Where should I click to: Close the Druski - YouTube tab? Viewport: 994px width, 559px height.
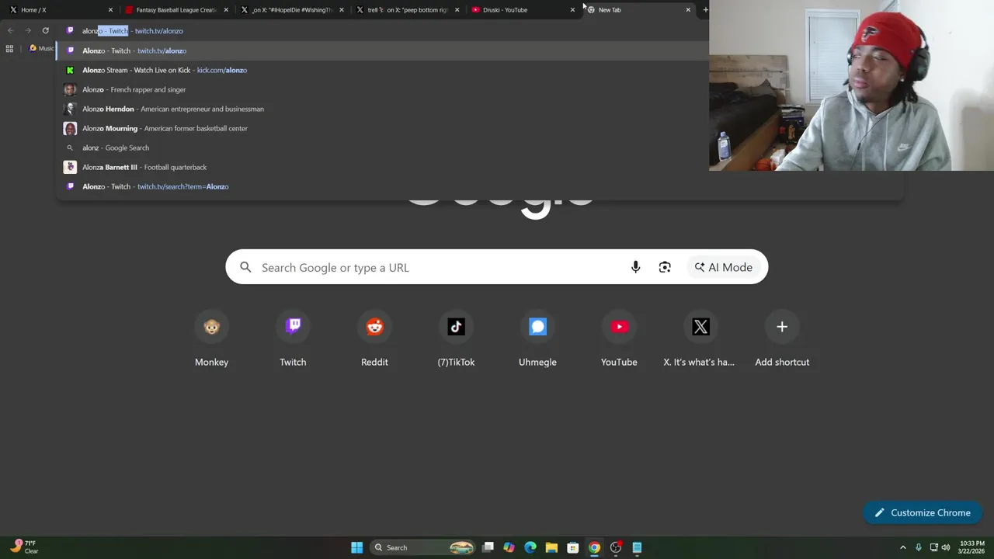(572, 10)
